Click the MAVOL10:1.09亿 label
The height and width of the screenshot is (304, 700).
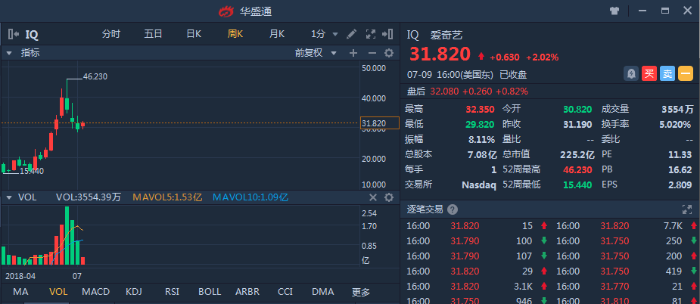coord(250,197)
